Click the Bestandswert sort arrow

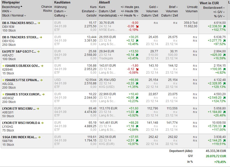pos(224,8)
